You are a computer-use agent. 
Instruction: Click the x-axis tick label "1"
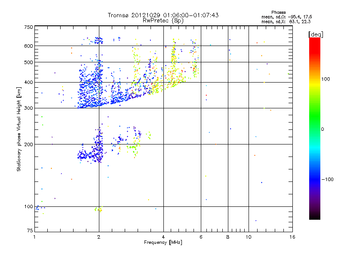(35, 237)
